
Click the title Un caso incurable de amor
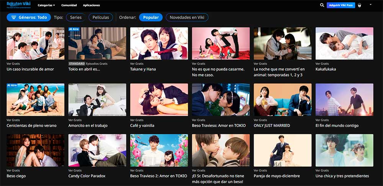(30, 69)
